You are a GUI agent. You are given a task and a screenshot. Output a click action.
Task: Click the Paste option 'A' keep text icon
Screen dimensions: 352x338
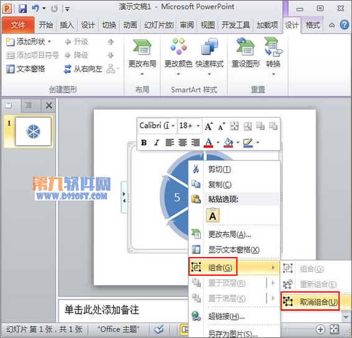click(213, 215)
